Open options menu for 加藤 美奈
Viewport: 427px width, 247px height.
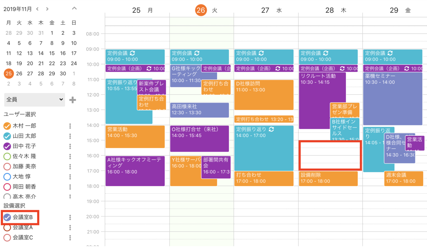(x=70, y=166)
